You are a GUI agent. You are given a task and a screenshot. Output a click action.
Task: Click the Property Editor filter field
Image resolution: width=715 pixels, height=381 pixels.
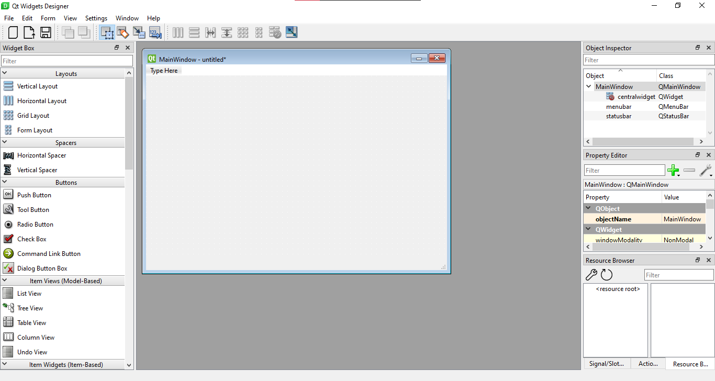tap(624, 170)
